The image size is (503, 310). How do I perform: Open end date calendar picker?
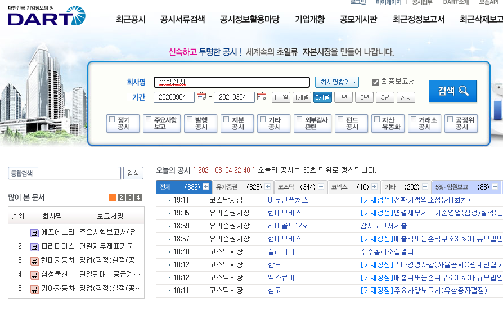tap(262, 96)
